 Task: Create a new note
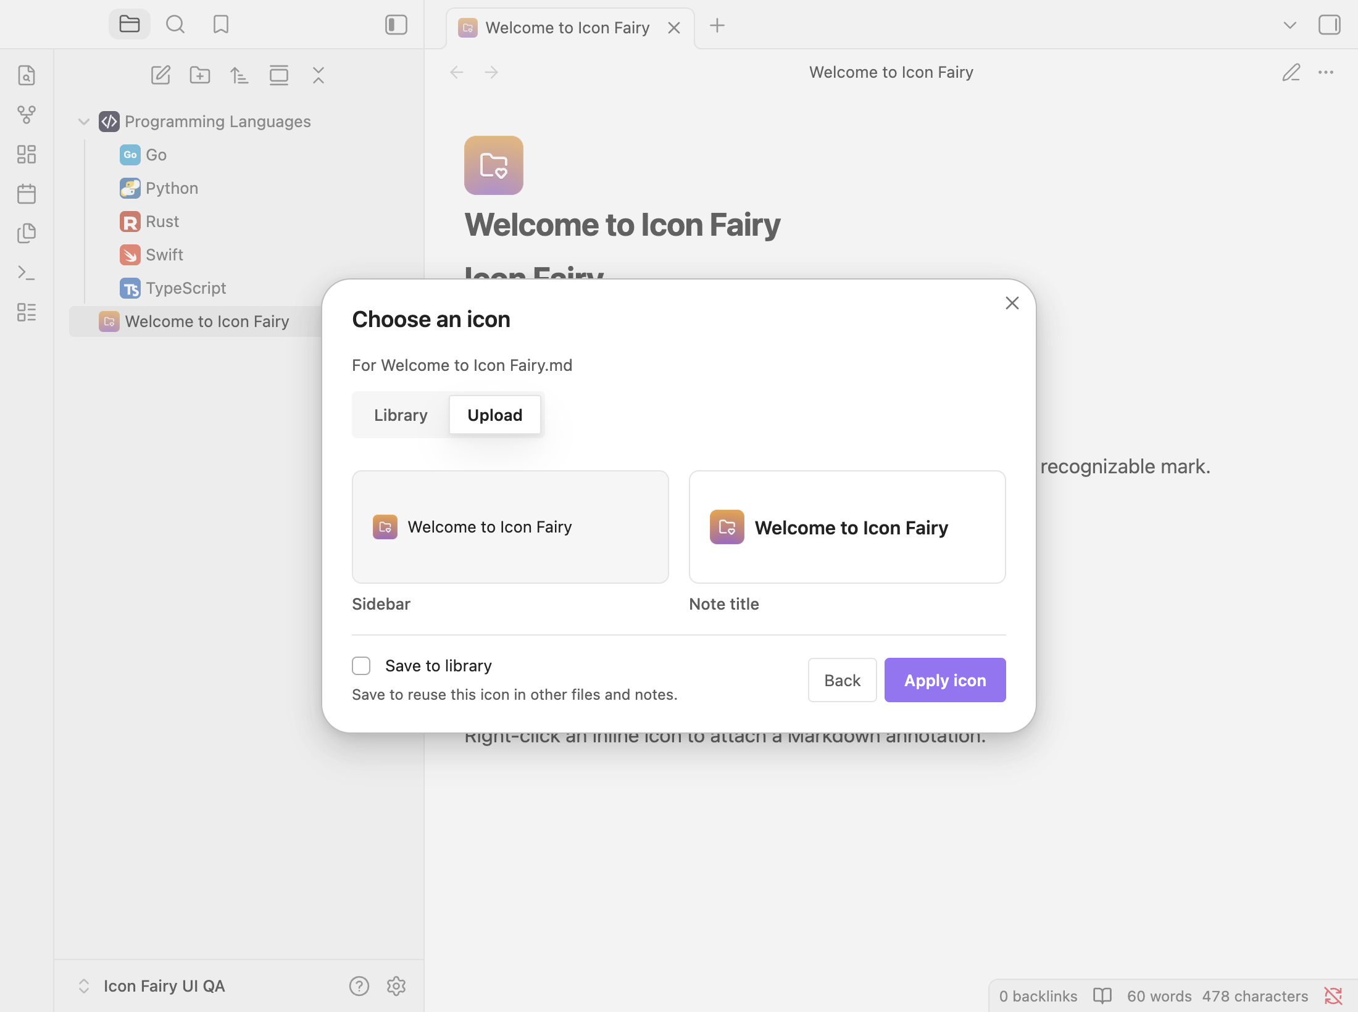(x=160, y=75)
